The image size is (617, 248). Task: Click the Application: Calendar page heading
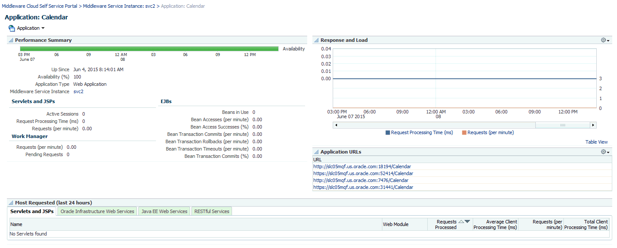click(x=36, y=17)
